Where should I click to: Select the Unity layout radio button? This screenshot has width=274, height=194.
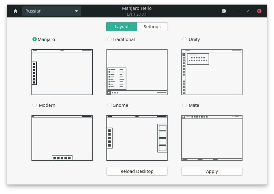[x=184, y=39]
